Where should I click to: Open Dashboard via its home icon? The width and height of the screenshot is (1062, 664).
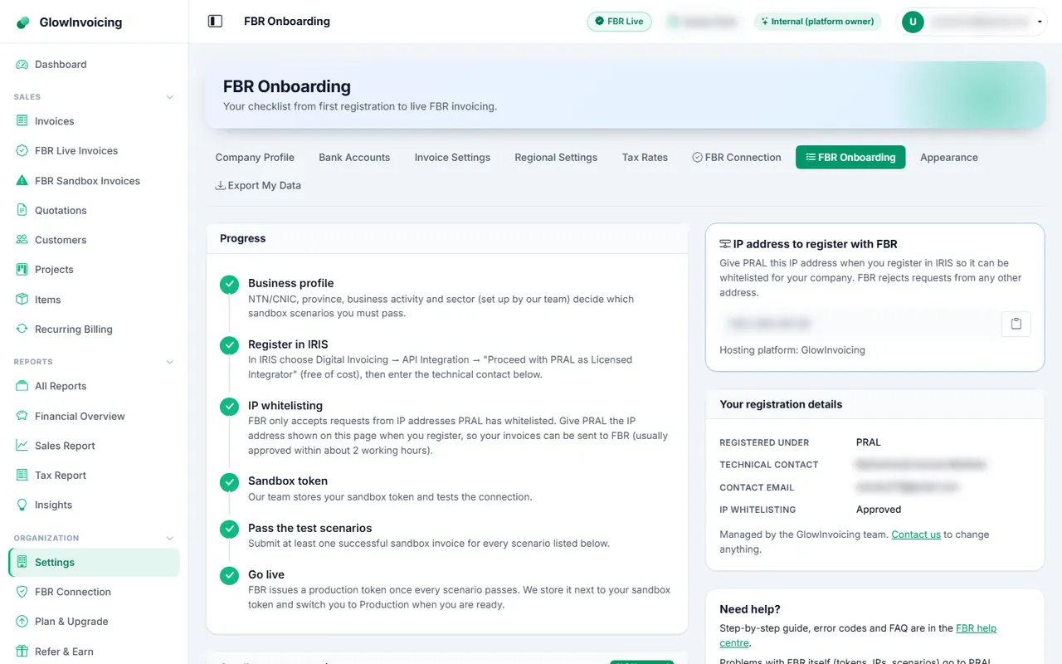coord(22,65)
